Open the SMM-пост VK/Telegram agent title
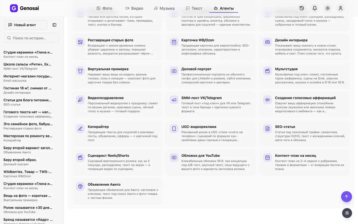Viewport: 358px width, 224px height. [202, 98]
